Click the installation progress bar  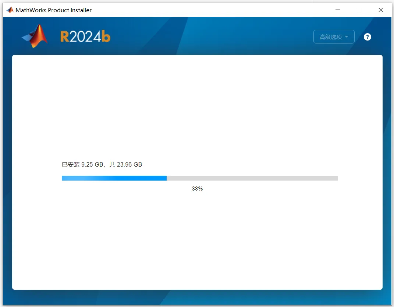click(x=199, y=178)
